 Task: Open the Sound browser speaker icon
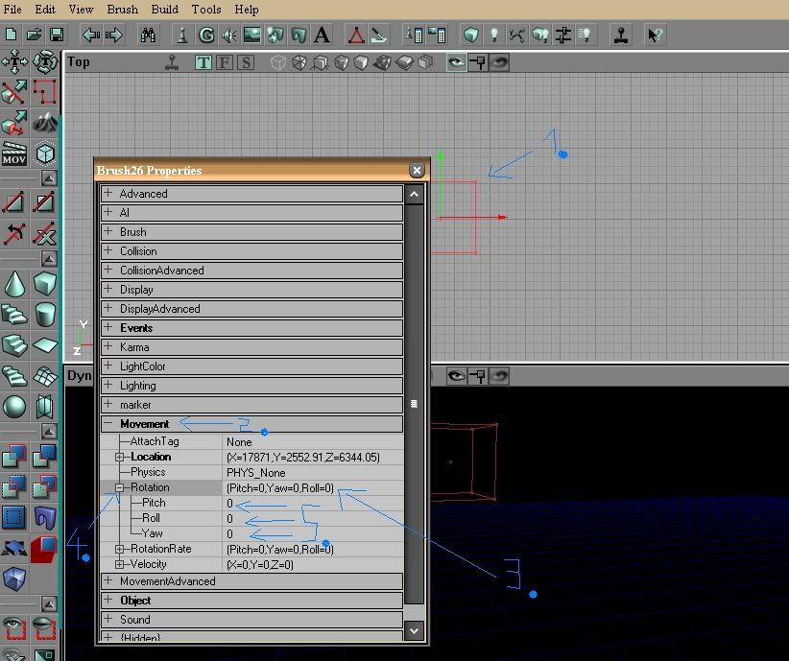[x=229, y=35]
